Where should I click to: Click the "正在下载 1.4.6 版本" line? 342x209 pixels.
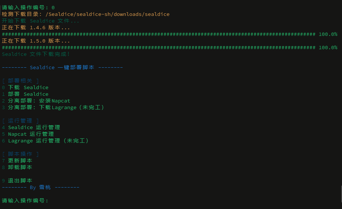click(36, 28)
